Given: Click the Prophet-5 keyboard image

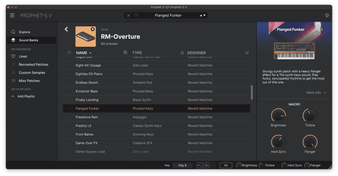Looking at the screenshot, I should (x=294, y=51).
